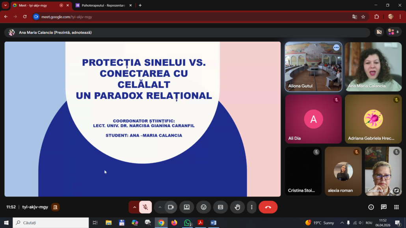Click the presenter banner for Ana Maria Calancia
The height and width of the screenshot is (228, 406).
187,32
